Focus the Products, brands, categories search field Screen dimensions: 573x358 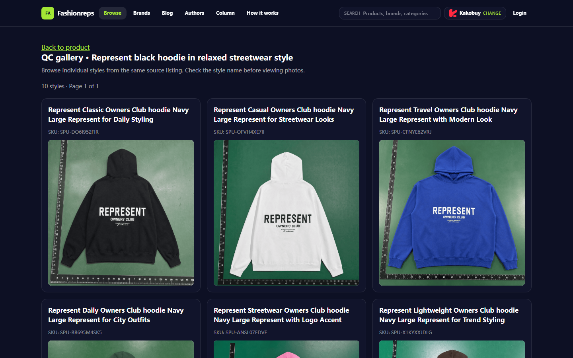390,13
